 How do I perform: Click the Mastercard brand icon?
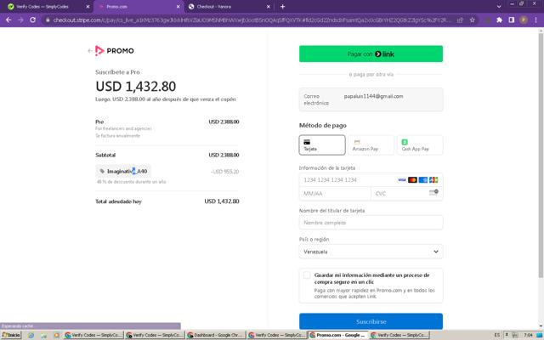pyautogui.click(x=412, y=179)
